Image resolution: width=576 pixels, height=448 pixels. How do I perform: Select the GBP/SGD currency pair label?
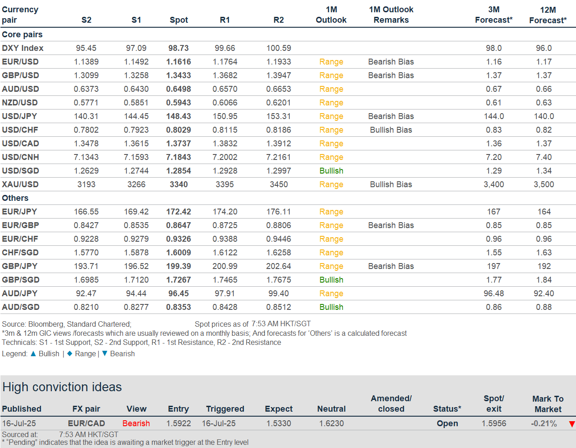coord(20,280)
